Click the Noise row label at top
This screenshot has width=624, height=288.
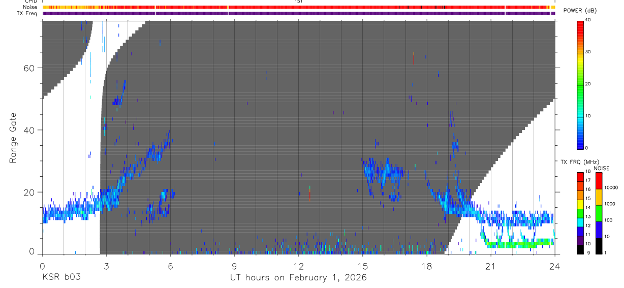coord(30,7)
